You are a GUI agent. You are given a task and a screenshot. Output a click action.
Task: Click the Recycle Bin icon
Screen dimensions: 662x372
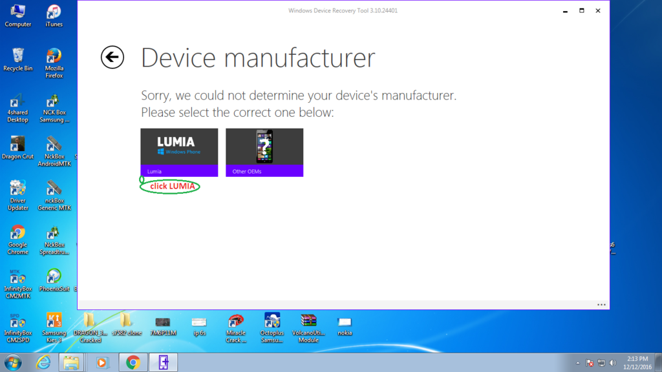click(x=17, y=58)
